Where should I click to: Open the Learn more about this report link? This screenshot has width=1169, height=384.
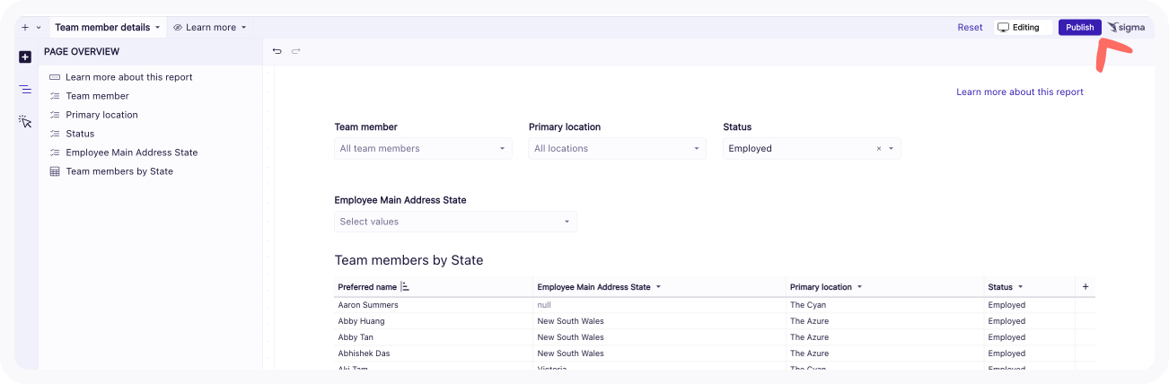coord(1020,92)
